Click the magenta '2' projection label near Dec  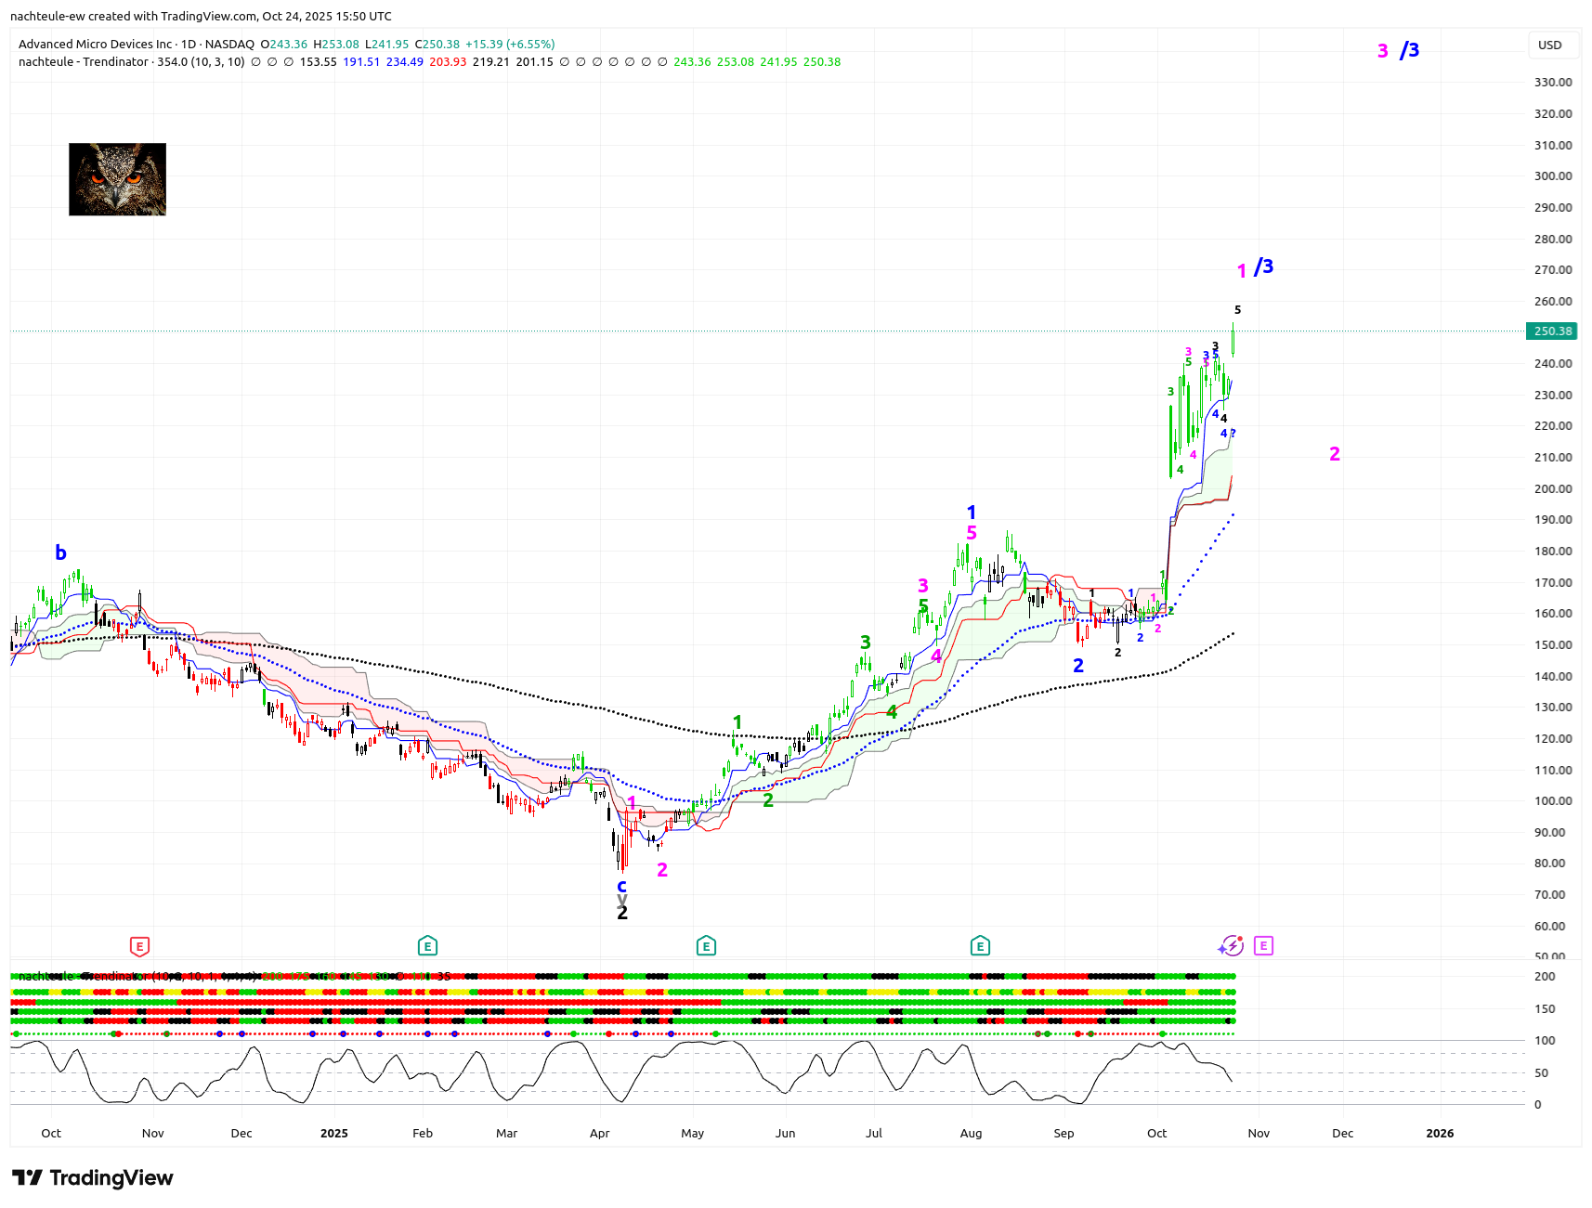[1335, 453]
